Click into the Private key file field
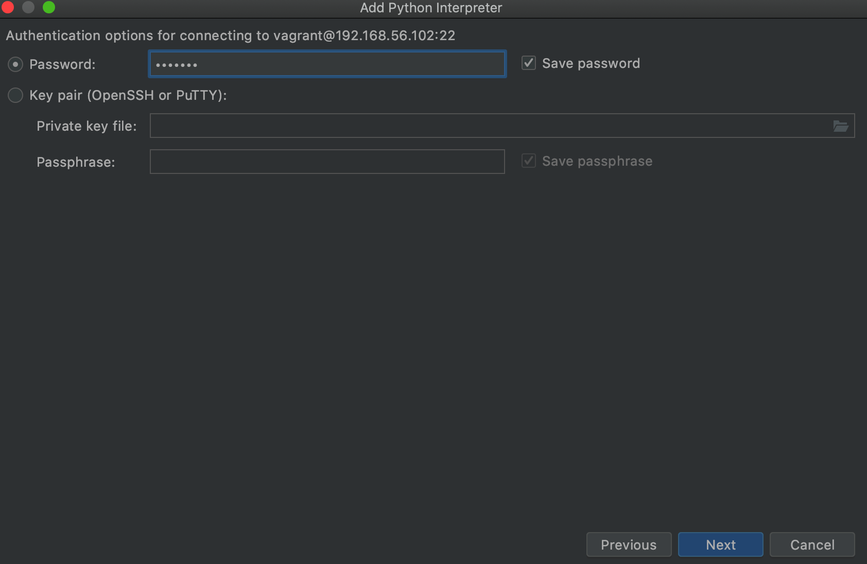The width and height of the screenshot is (867, 564). coord(502,126)
